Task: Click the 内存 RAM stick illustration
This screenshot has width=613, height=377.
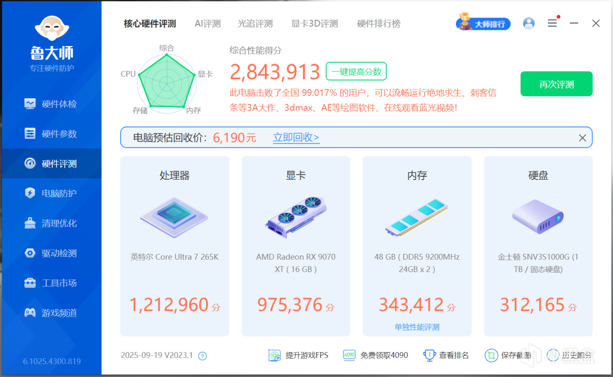Action: click(x=417, y=217)
